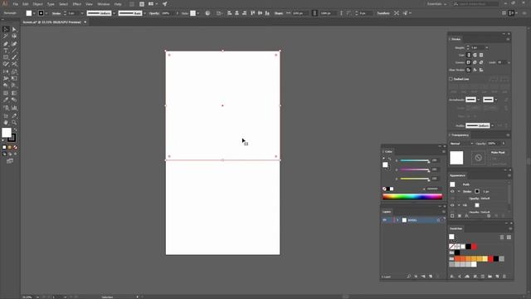Select the Eyedropper tool
The height and width of the screenshot is (299, 531).
pyautogui.click(x=6, y=100)
